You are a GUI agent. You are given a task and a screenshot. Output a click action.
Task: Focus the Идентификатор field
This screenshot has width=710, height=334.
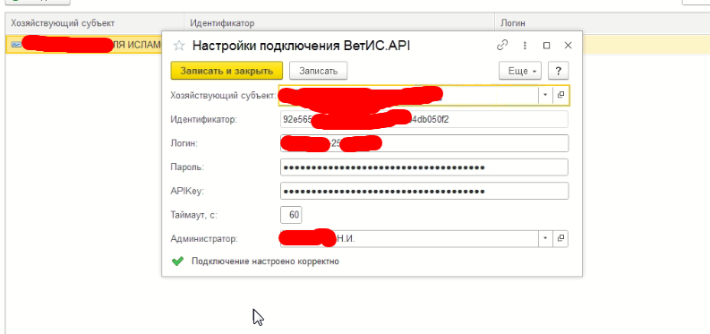coord(423,119)
